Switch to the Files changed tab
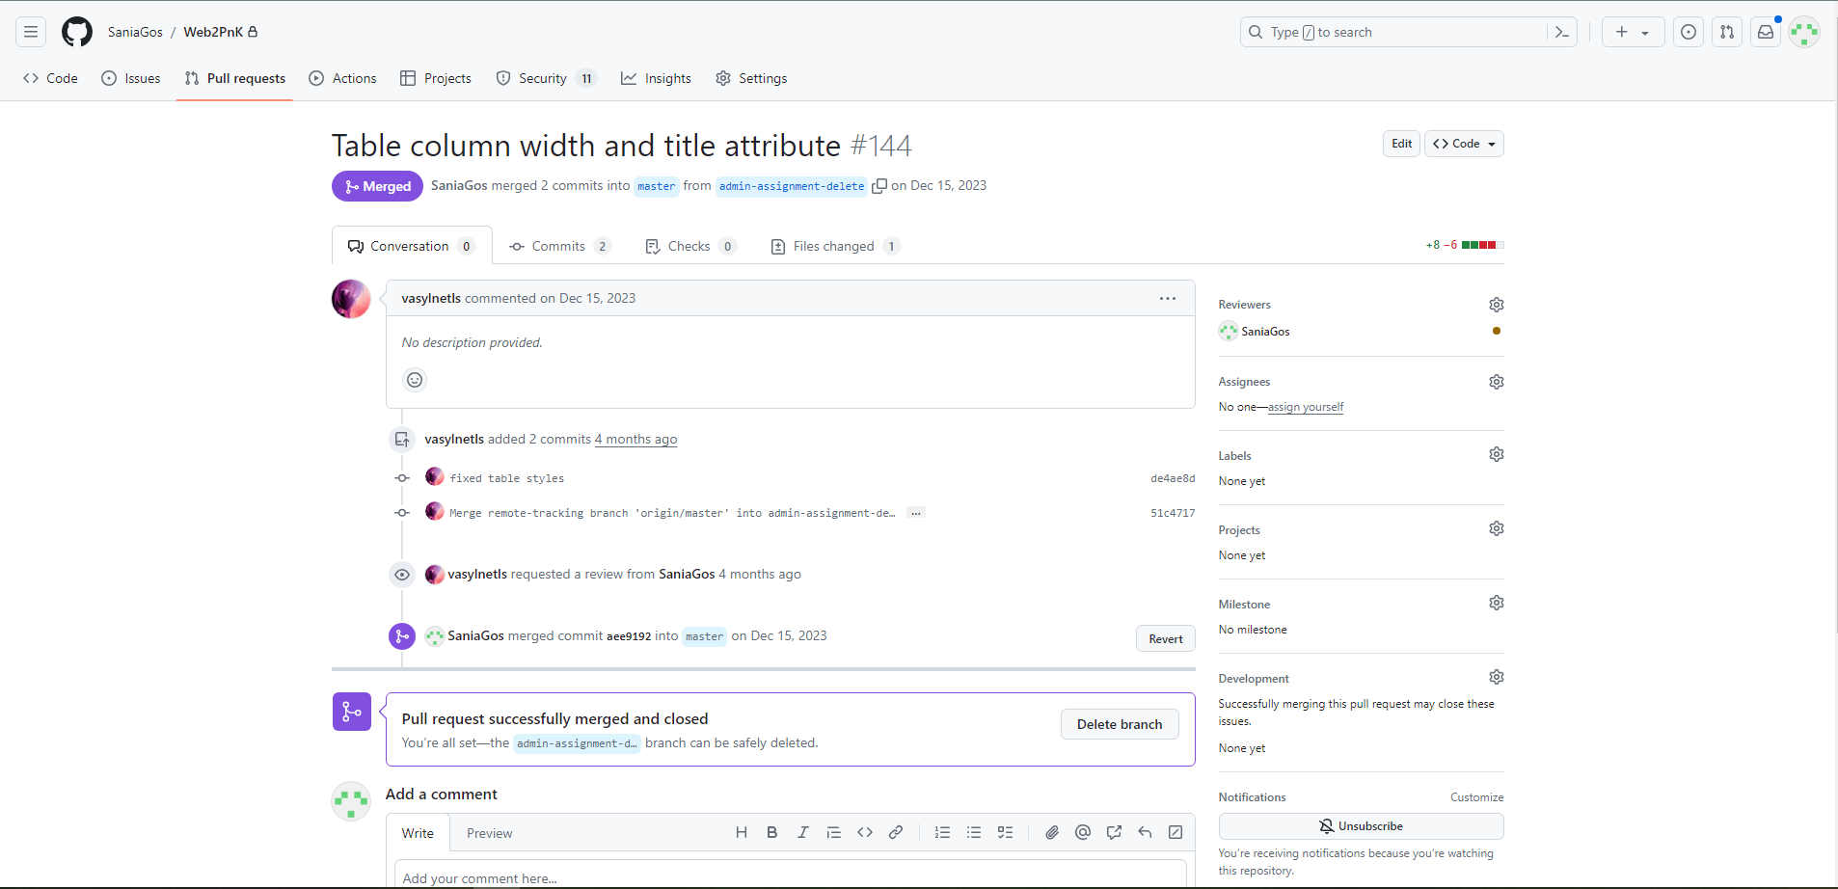Image resolution: width=1838 pixels, height=889 pixels. coord(834,246)
